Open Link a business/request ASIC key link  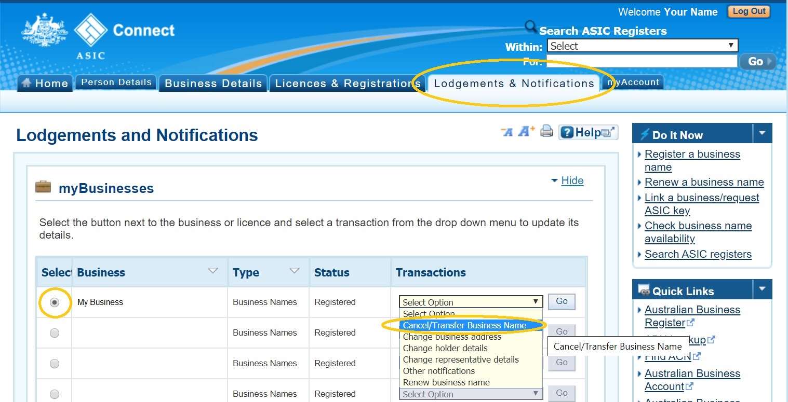pyautogui.click(x=702, y=204)
